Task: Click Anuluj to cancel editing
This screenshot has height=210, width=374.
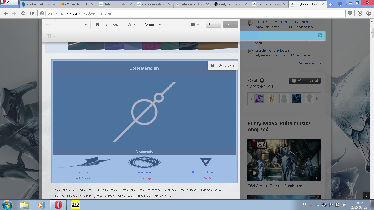Action: (213, 24)
